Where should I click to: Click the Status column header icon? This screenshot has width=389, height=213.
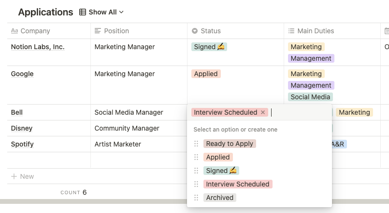tap(195, 31)
